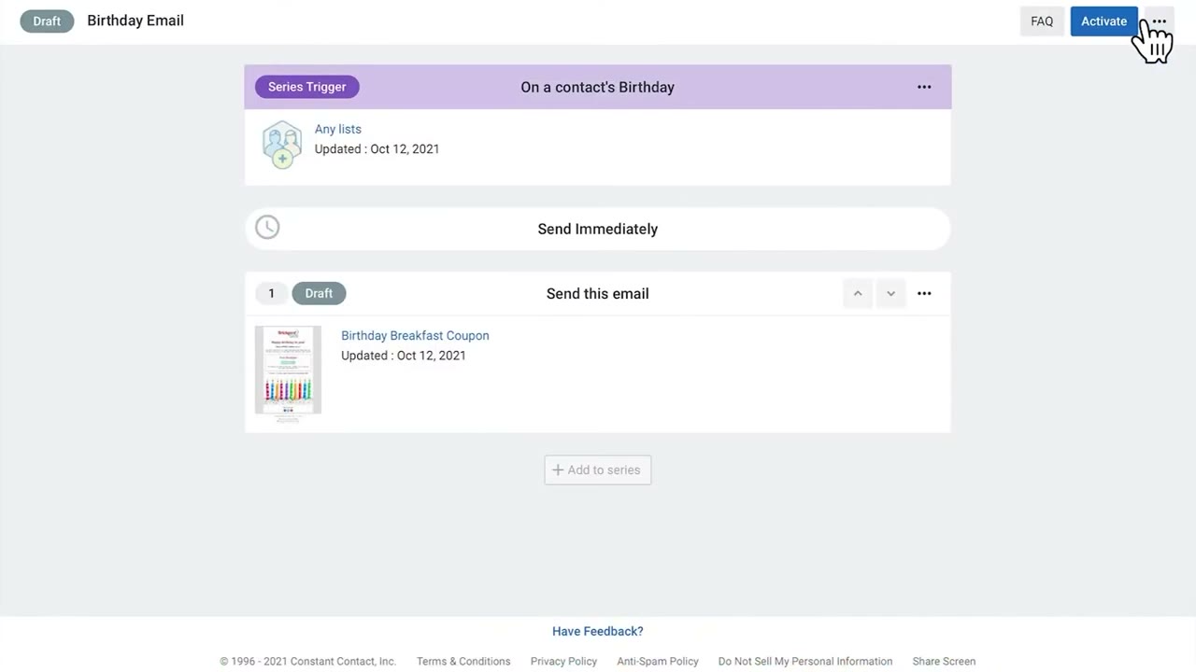Screen dimensions: 1196x672
Task: Click Add to series button
Action: tap(598, 469)
